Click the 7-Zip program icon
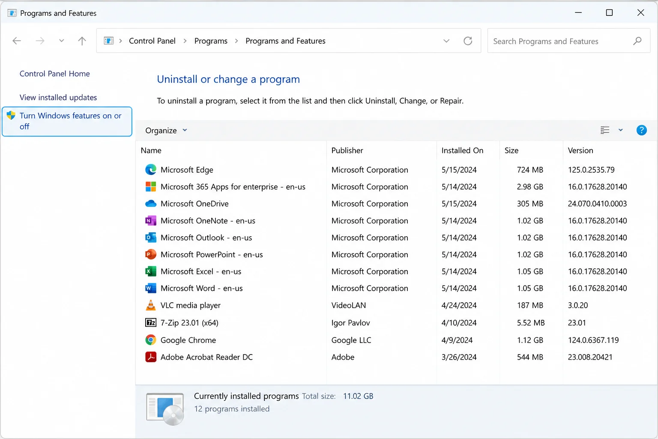658x439 pixels. click(x=151, y=322)
